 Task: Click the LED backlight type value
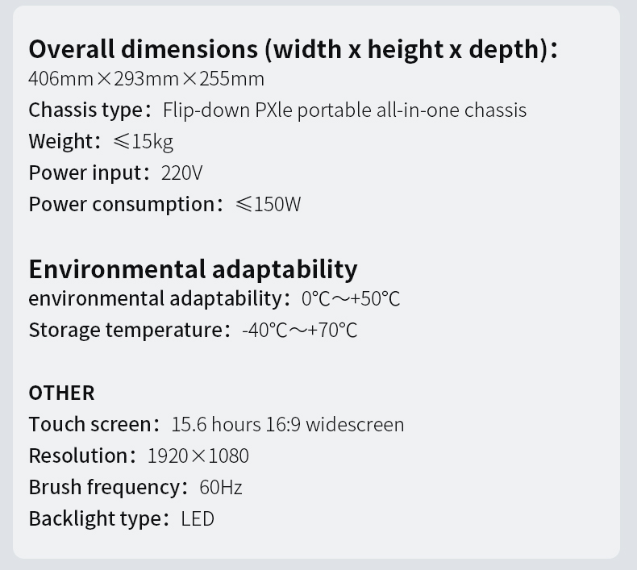[198, 518]
